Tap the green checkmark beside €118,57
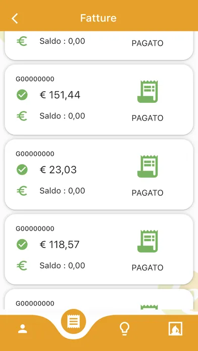 click(x=22, y=245)
